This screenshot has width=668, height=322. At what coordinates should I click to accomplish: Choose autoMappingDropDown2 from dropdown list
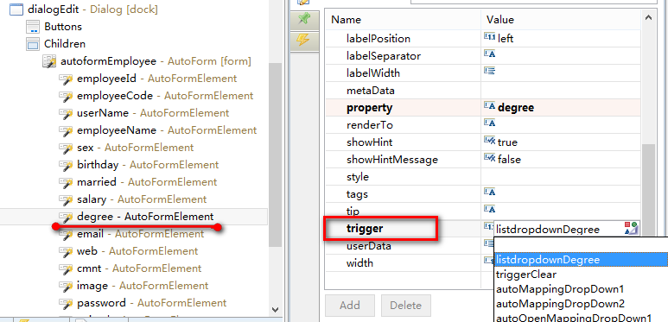pyautogui.click(x=581, y=304)
